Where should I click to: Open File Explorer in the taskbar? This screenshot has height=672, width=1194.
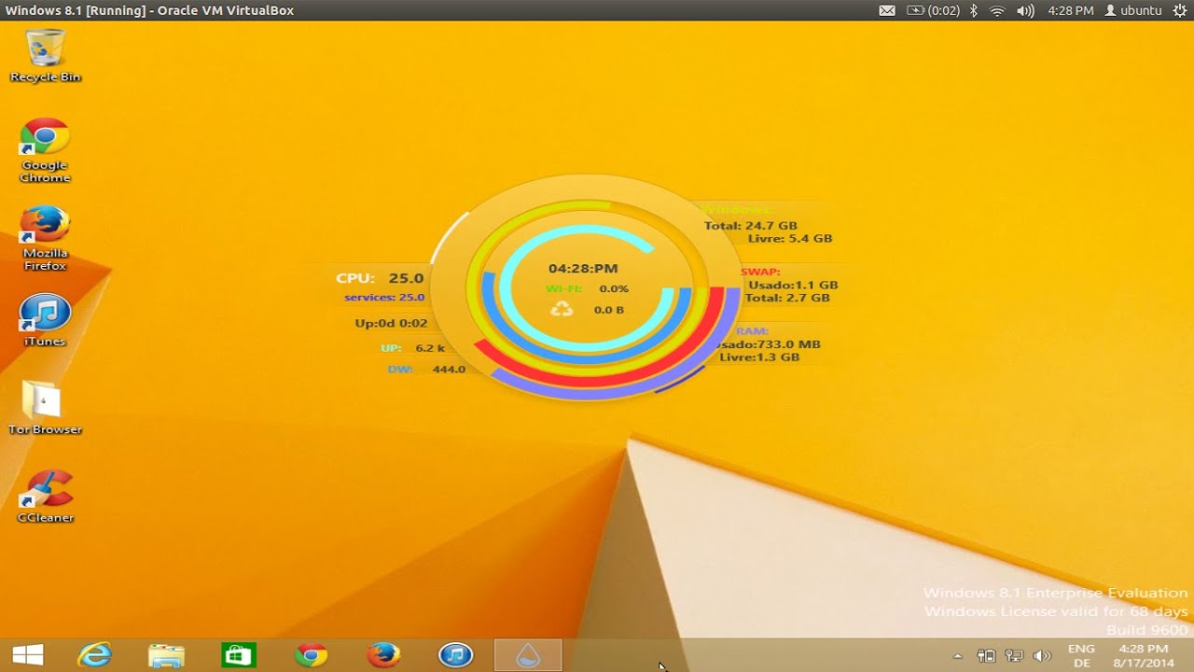[x=167, y=655]
